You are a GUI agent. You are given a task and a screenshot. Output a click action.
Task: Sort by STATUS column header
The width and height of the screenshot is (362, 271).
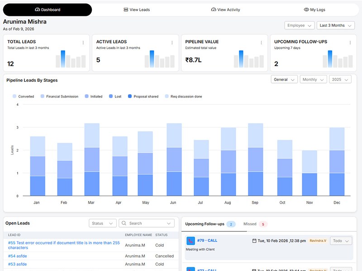click(x=162, y=235)
